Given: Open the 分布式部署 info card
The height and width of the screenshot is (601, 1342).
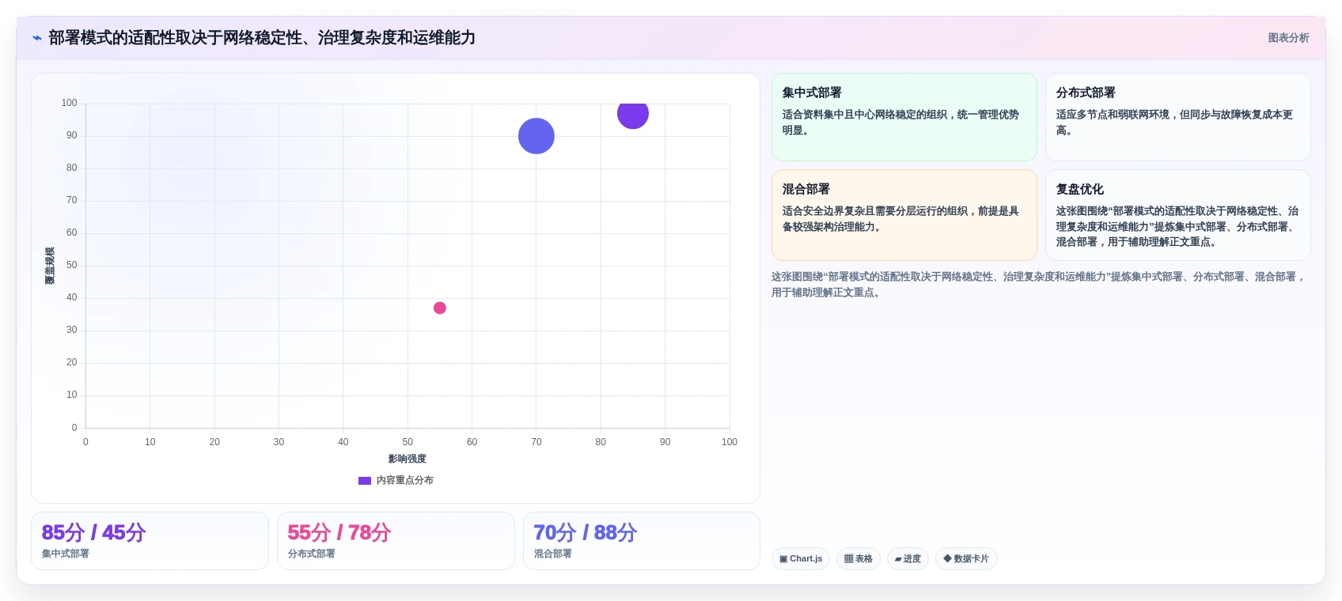Looking at the screenshot, I should tap(1178, 117).
